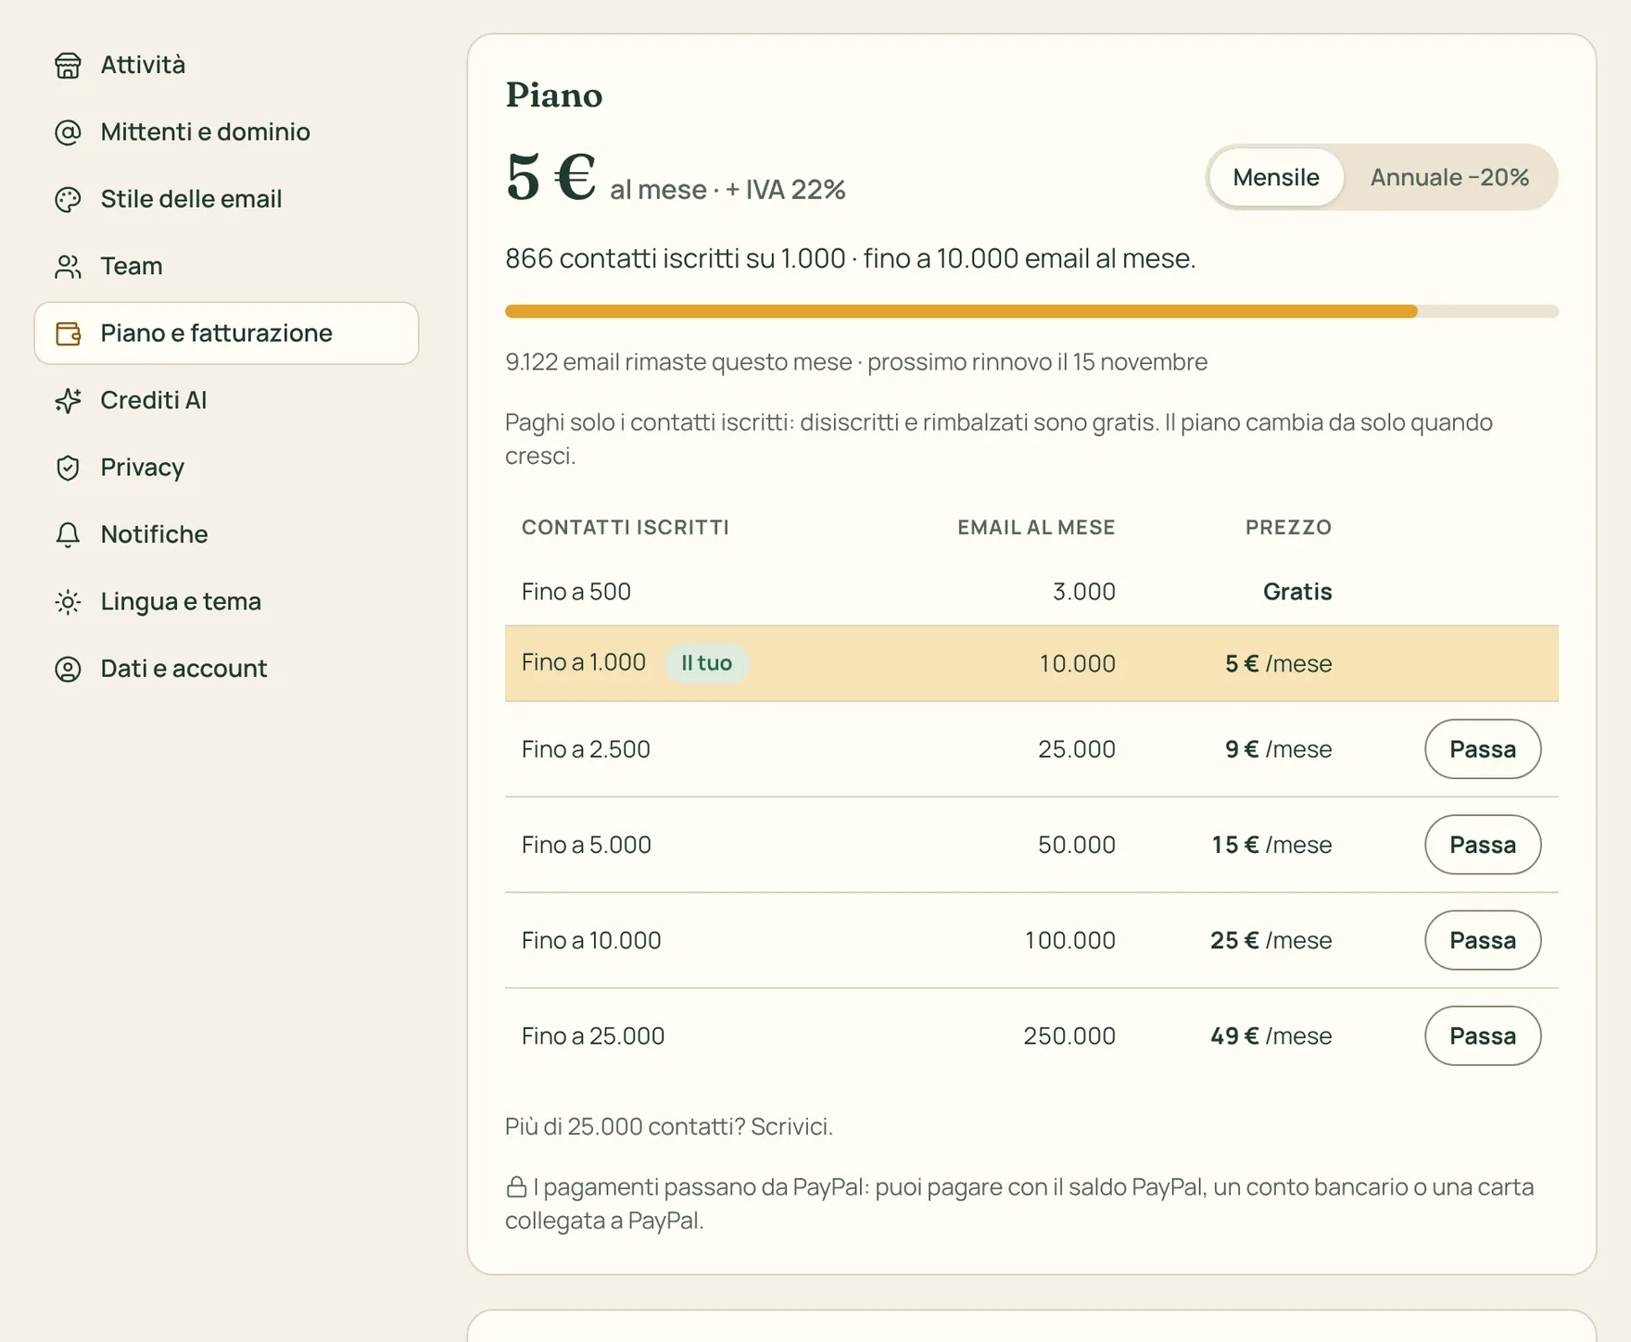Click the storefront icon beside Attività
This screenshot has height=1342, width=1631.
click(x=68, y=65)
